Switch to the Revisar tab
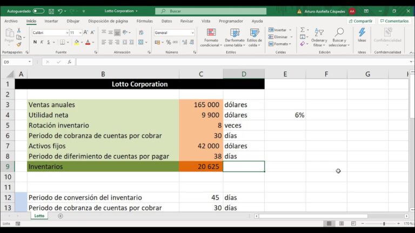 [x=186, y=21]
